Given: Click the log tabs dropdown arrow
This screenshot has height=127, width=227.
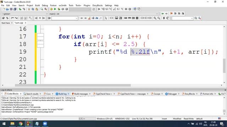Looking at the screenshot, I should pyautogui.click(x=225, y=94).
